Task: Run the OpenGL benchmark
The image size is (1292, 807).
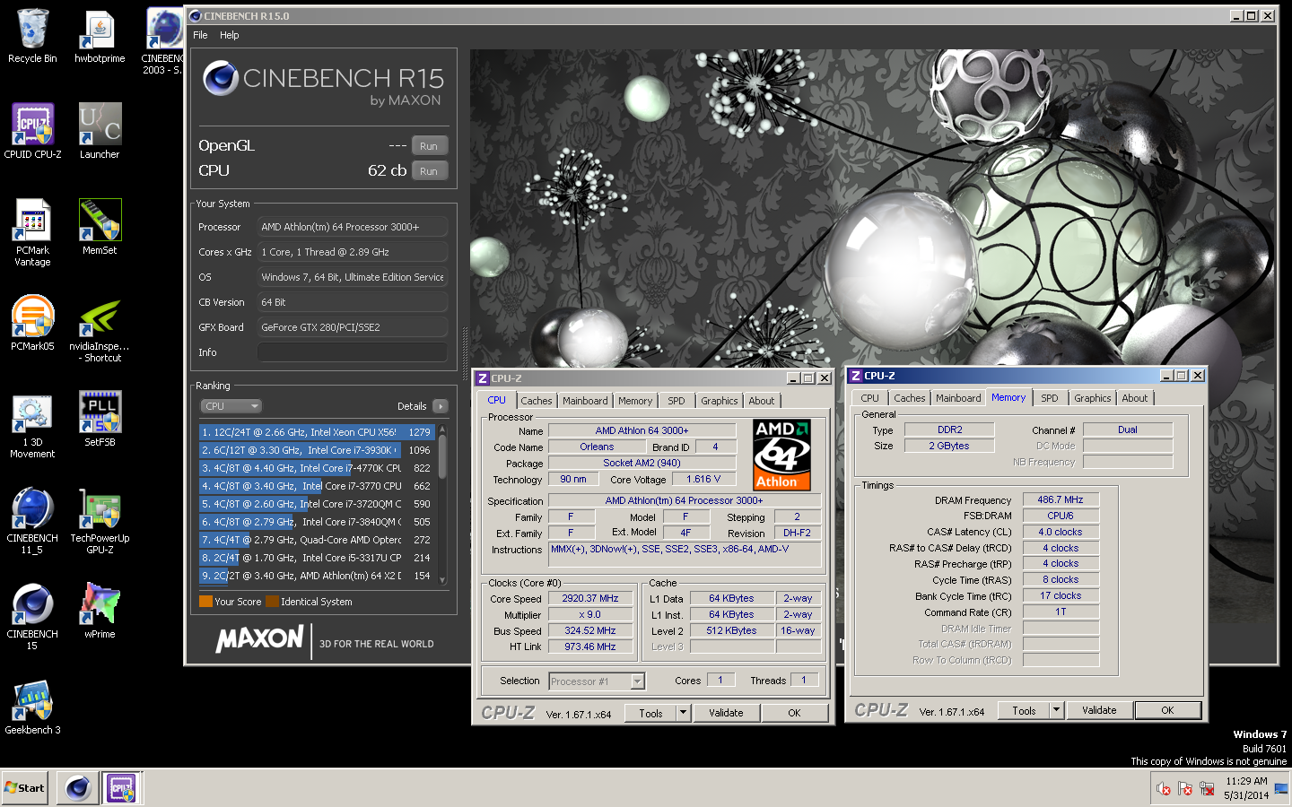Action: pos(429,146)
